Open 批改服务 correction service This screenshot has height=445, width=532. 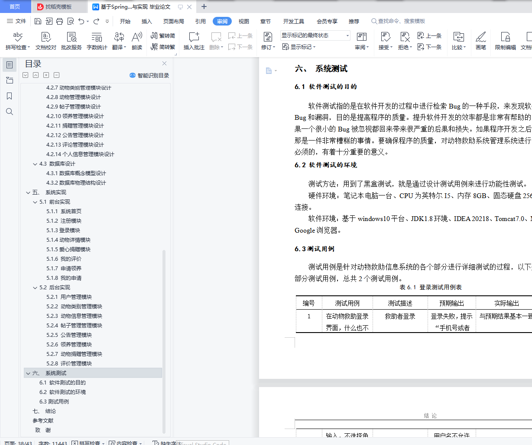coord(71,41)
